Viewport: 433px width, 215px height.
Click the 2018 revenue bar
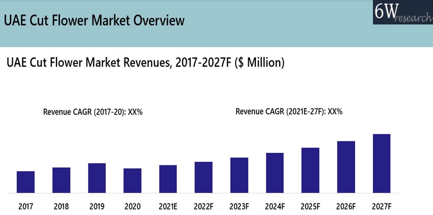click(x=61, y=180)
